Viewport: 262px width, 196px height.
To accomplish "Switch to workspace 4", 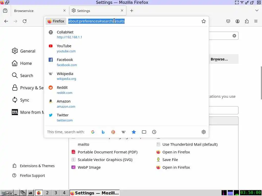I will point(64,193).
